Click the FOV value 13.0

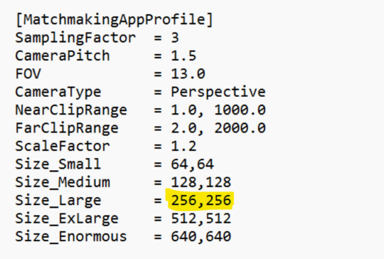[188, 74]
